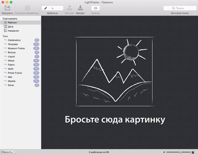This screenshot has width=198, height=155.
Task: Sort presets by Название
Action: point(20,31)
